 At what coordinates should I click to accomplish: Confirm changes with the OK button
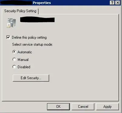pos(58,107)
